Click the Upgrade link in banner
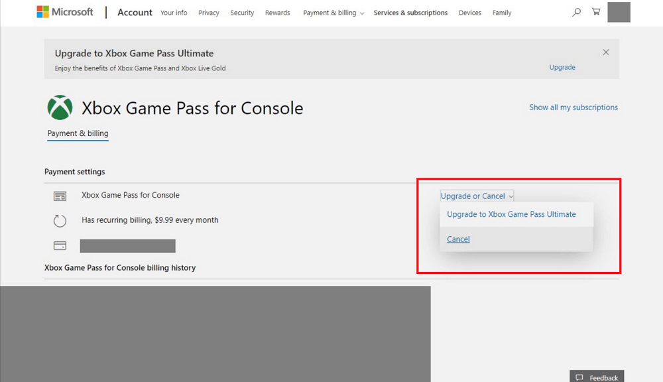This screenshot has width=663, height=382. [x=562, y=67]
